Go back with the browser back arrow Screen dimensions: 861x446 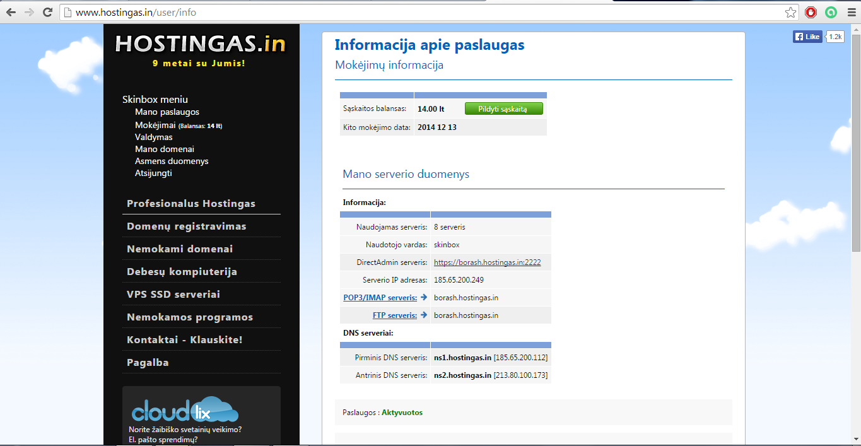[11, 12]
